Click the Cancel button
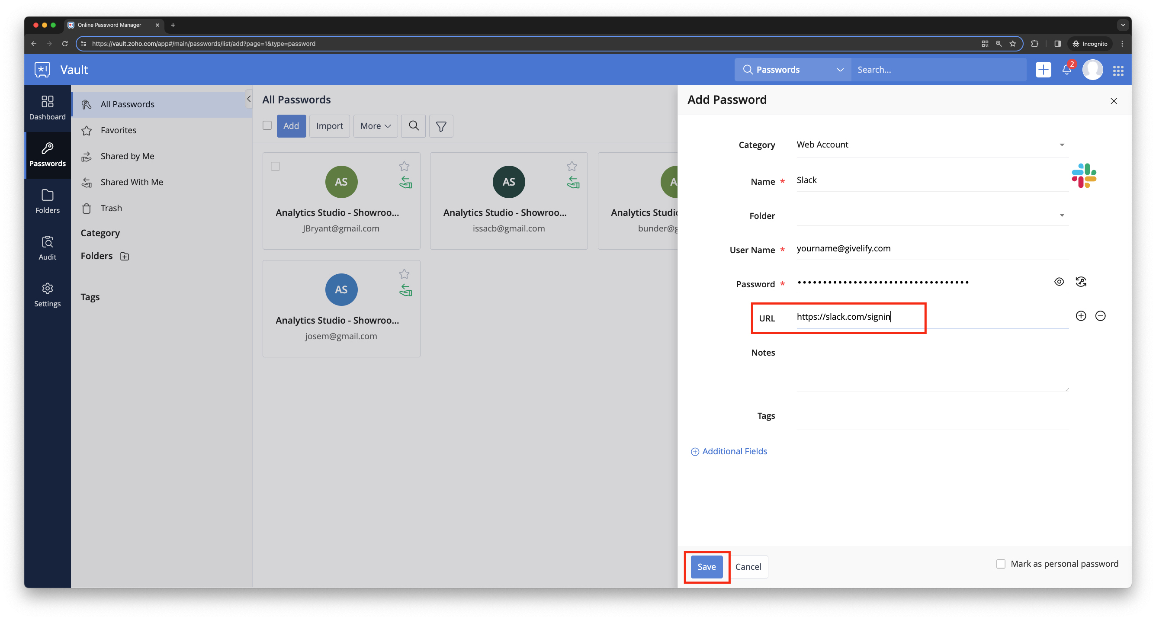Image resolution: width=1156 pixels, height=620 pixels. 748,567
